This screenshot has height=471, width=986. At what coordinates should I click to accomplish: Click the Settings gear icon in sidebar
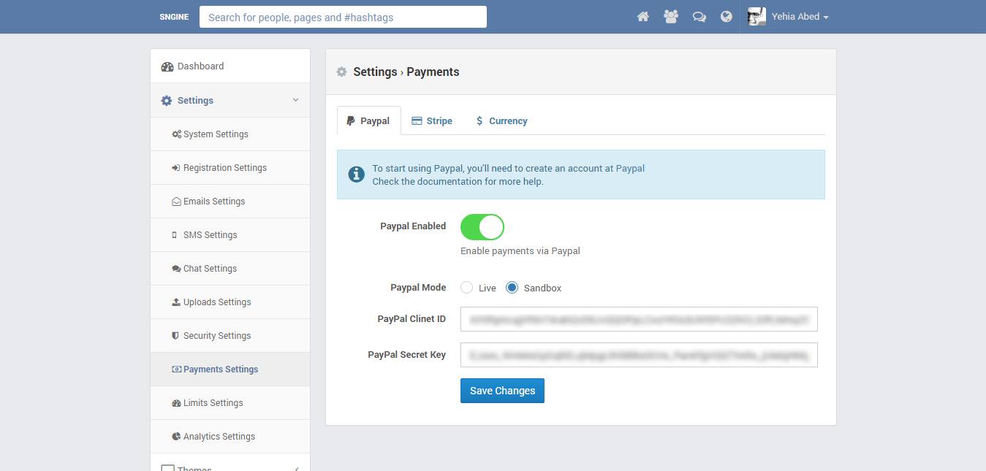tap(167, 101)
